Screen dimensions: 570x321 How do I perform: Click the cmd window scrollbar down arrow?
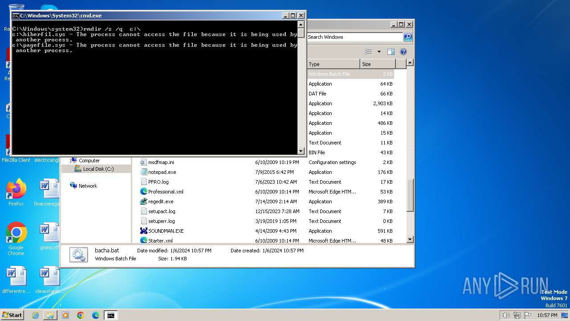pos(301,151)
